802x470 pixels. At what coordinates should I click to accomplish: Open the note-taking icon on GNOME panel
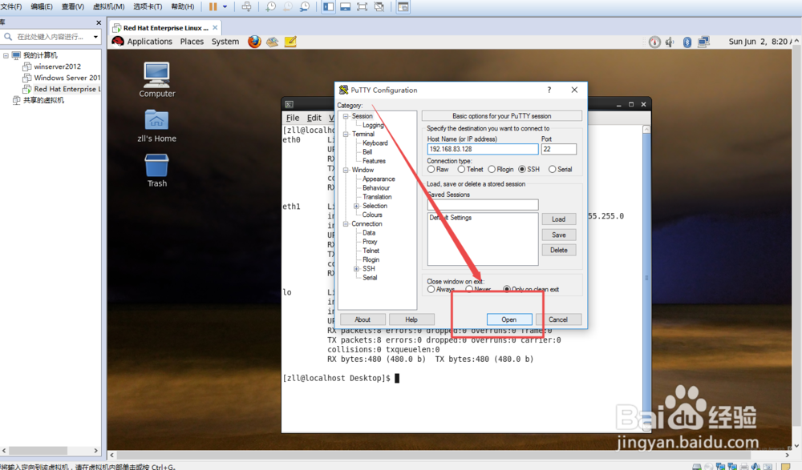point(290,42)
